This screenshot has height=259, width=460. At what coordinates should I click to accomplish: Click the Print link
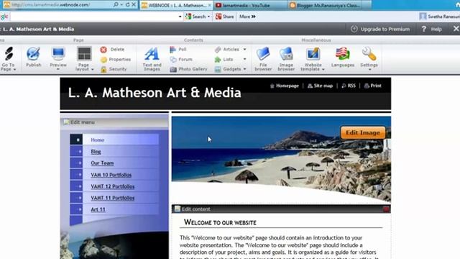click(372, 86)
